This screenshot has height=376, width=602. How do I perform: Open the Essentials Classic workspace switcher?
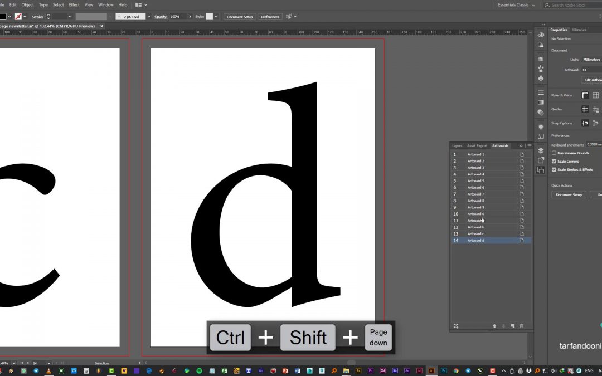516,5
